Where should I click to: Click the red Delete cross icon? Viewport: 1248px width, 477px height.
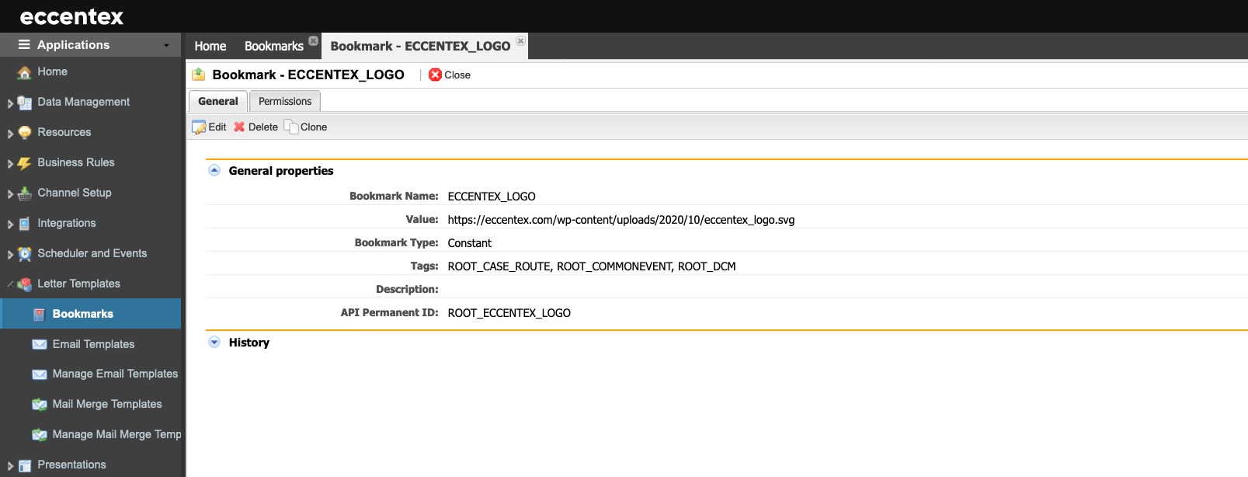pyautogui.click(x=239, y=127)
